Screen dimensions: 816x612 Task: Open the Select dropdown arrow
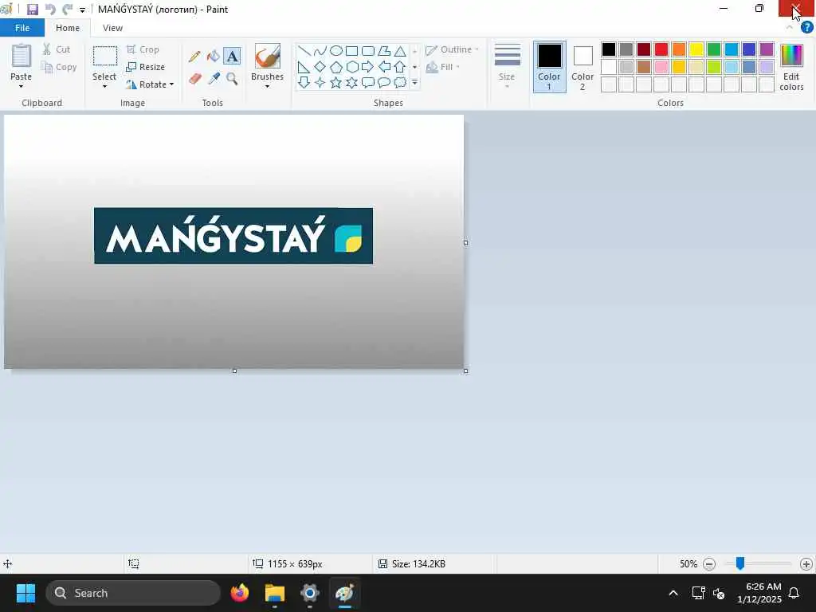point(104,87)
